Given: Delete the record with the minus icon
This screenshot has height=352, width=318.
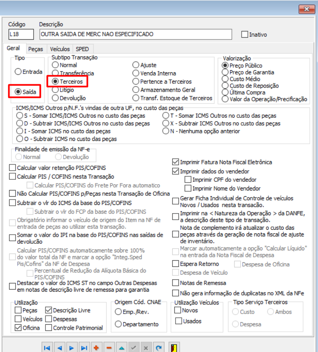Looking at the screenshot, I should (109, 348).
